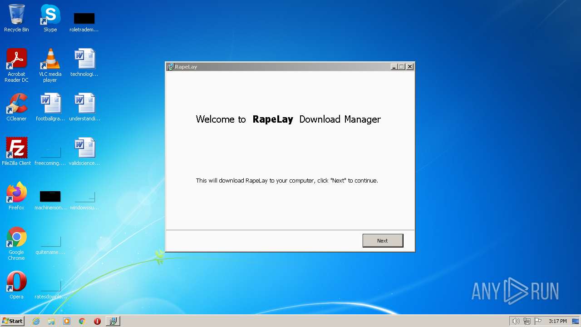581x327 pixels.
Task: Select the technologi... Word document
Action: pos(84,63)
